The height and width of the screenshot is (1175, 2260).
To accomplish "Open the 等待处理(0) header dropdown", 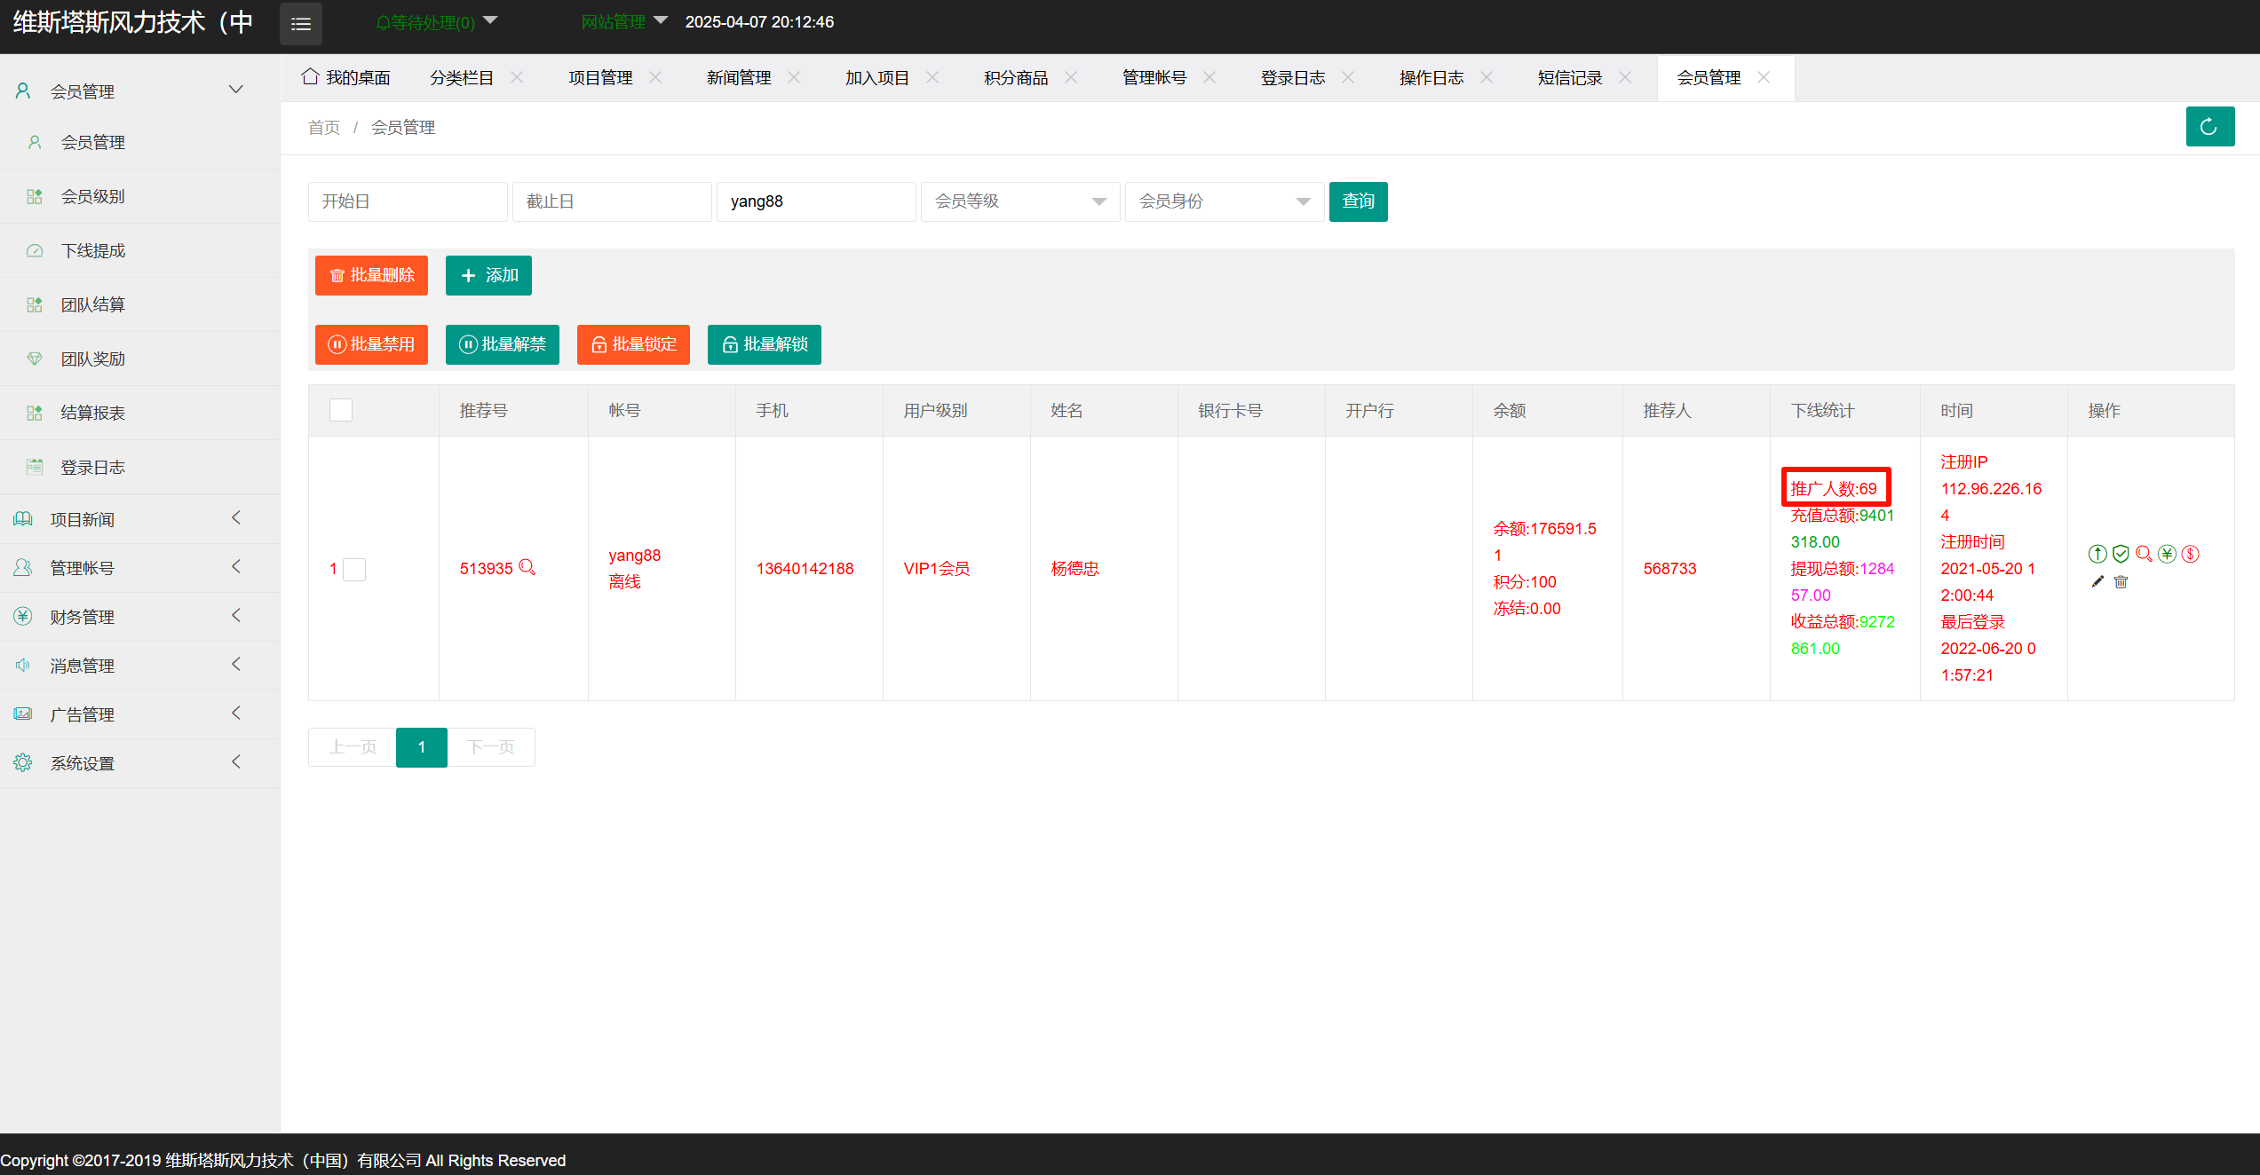I will (436, 22).
